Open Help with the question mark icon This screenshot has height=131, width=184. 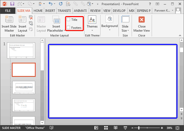[x=150, y=4]
